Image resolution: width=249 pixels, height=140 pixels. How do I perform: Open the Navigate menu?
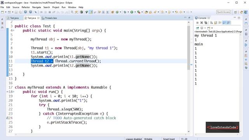tap(37, 7)
